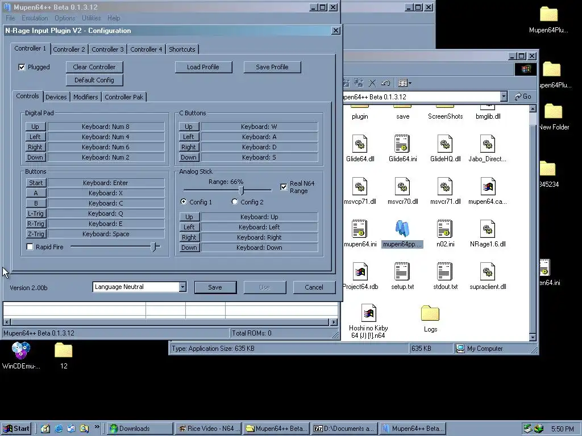
Task: Click the Copy To toolbar icon in Explorer
Action: (359, 83)
